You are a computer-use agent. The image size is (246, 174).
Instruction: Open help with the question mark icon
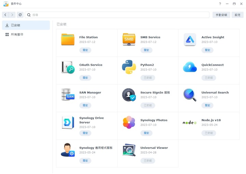pyautogui.click(x=220, y=4)
